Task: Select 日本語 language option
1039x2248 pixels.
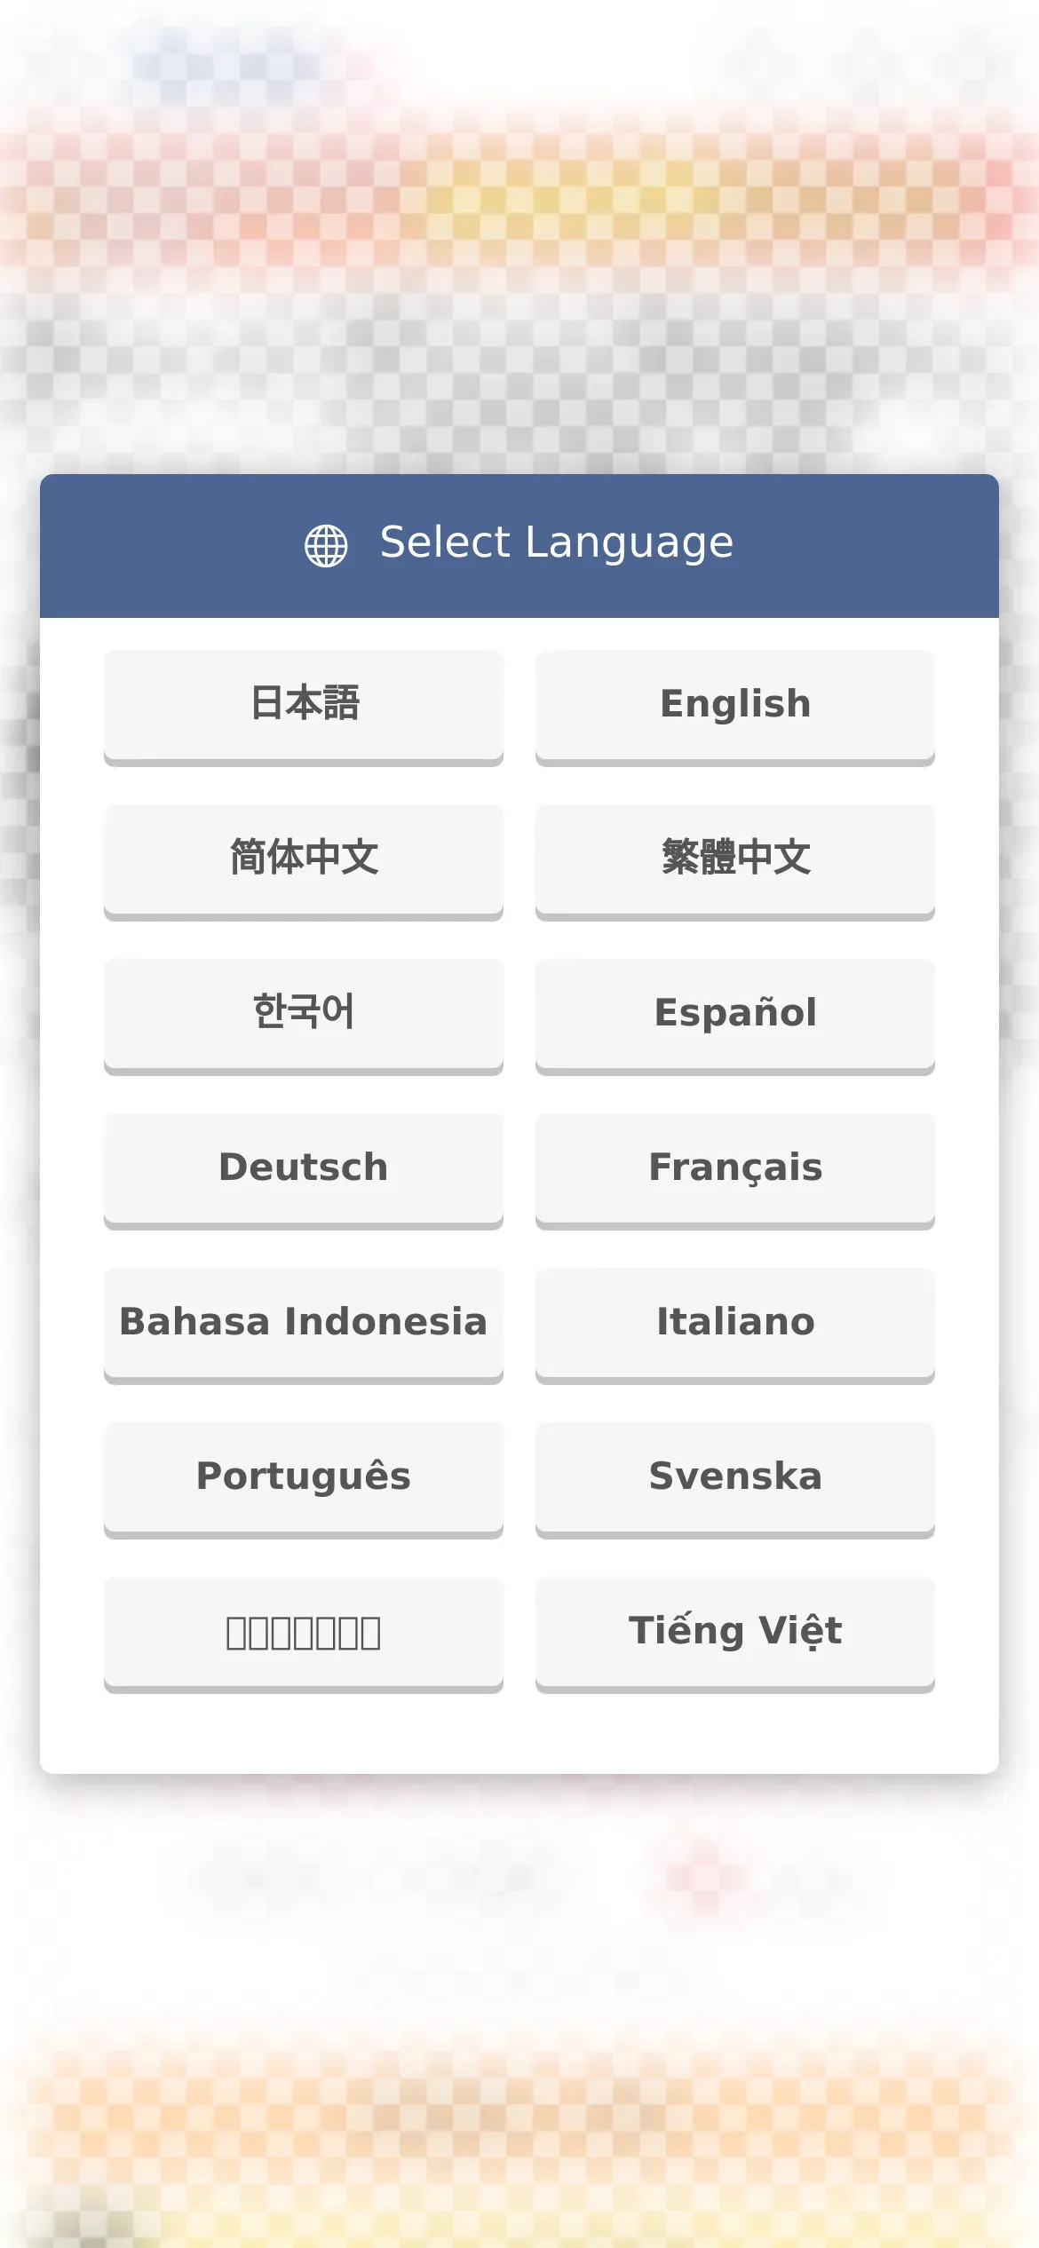Action: [x=304, y=708]
